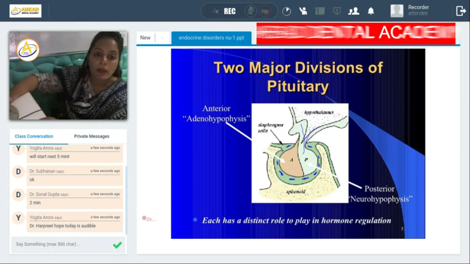Raise hand using the hand icon
The height and width of the screenshot is (264, 470).
coord(303,11)
